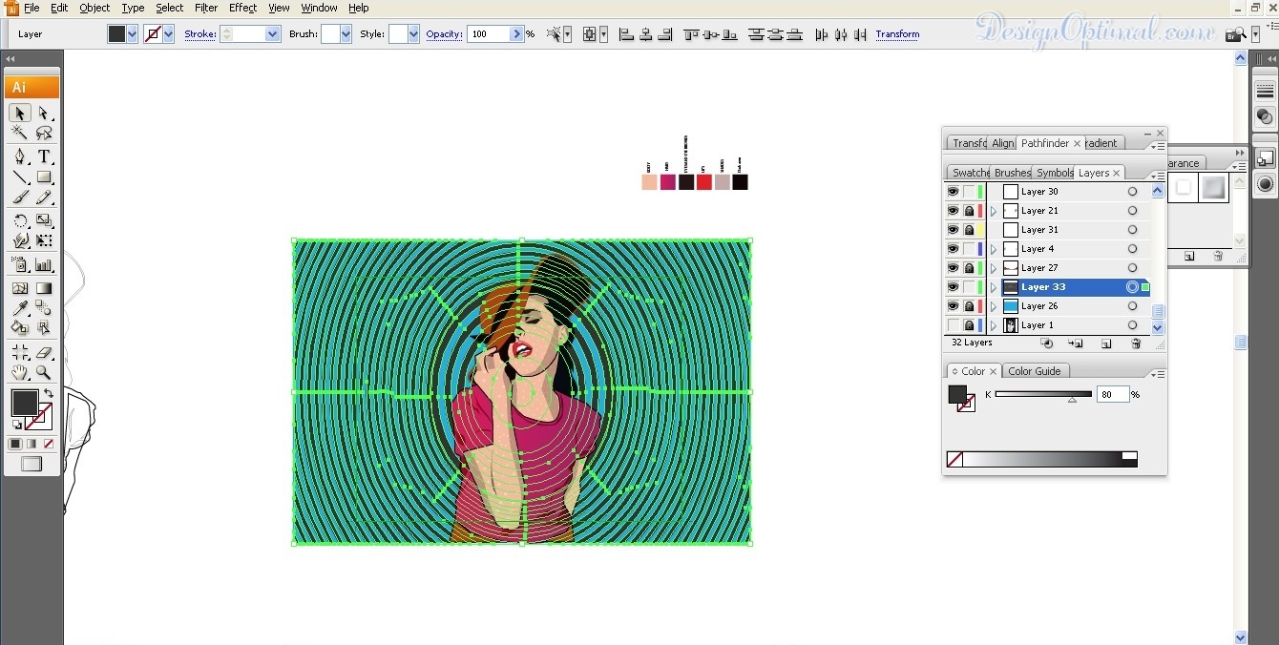Viewport: 1279px width, 645px height.
Task: Select the Lasso tool
Action: pyautogui.click(x=44, y=134)
